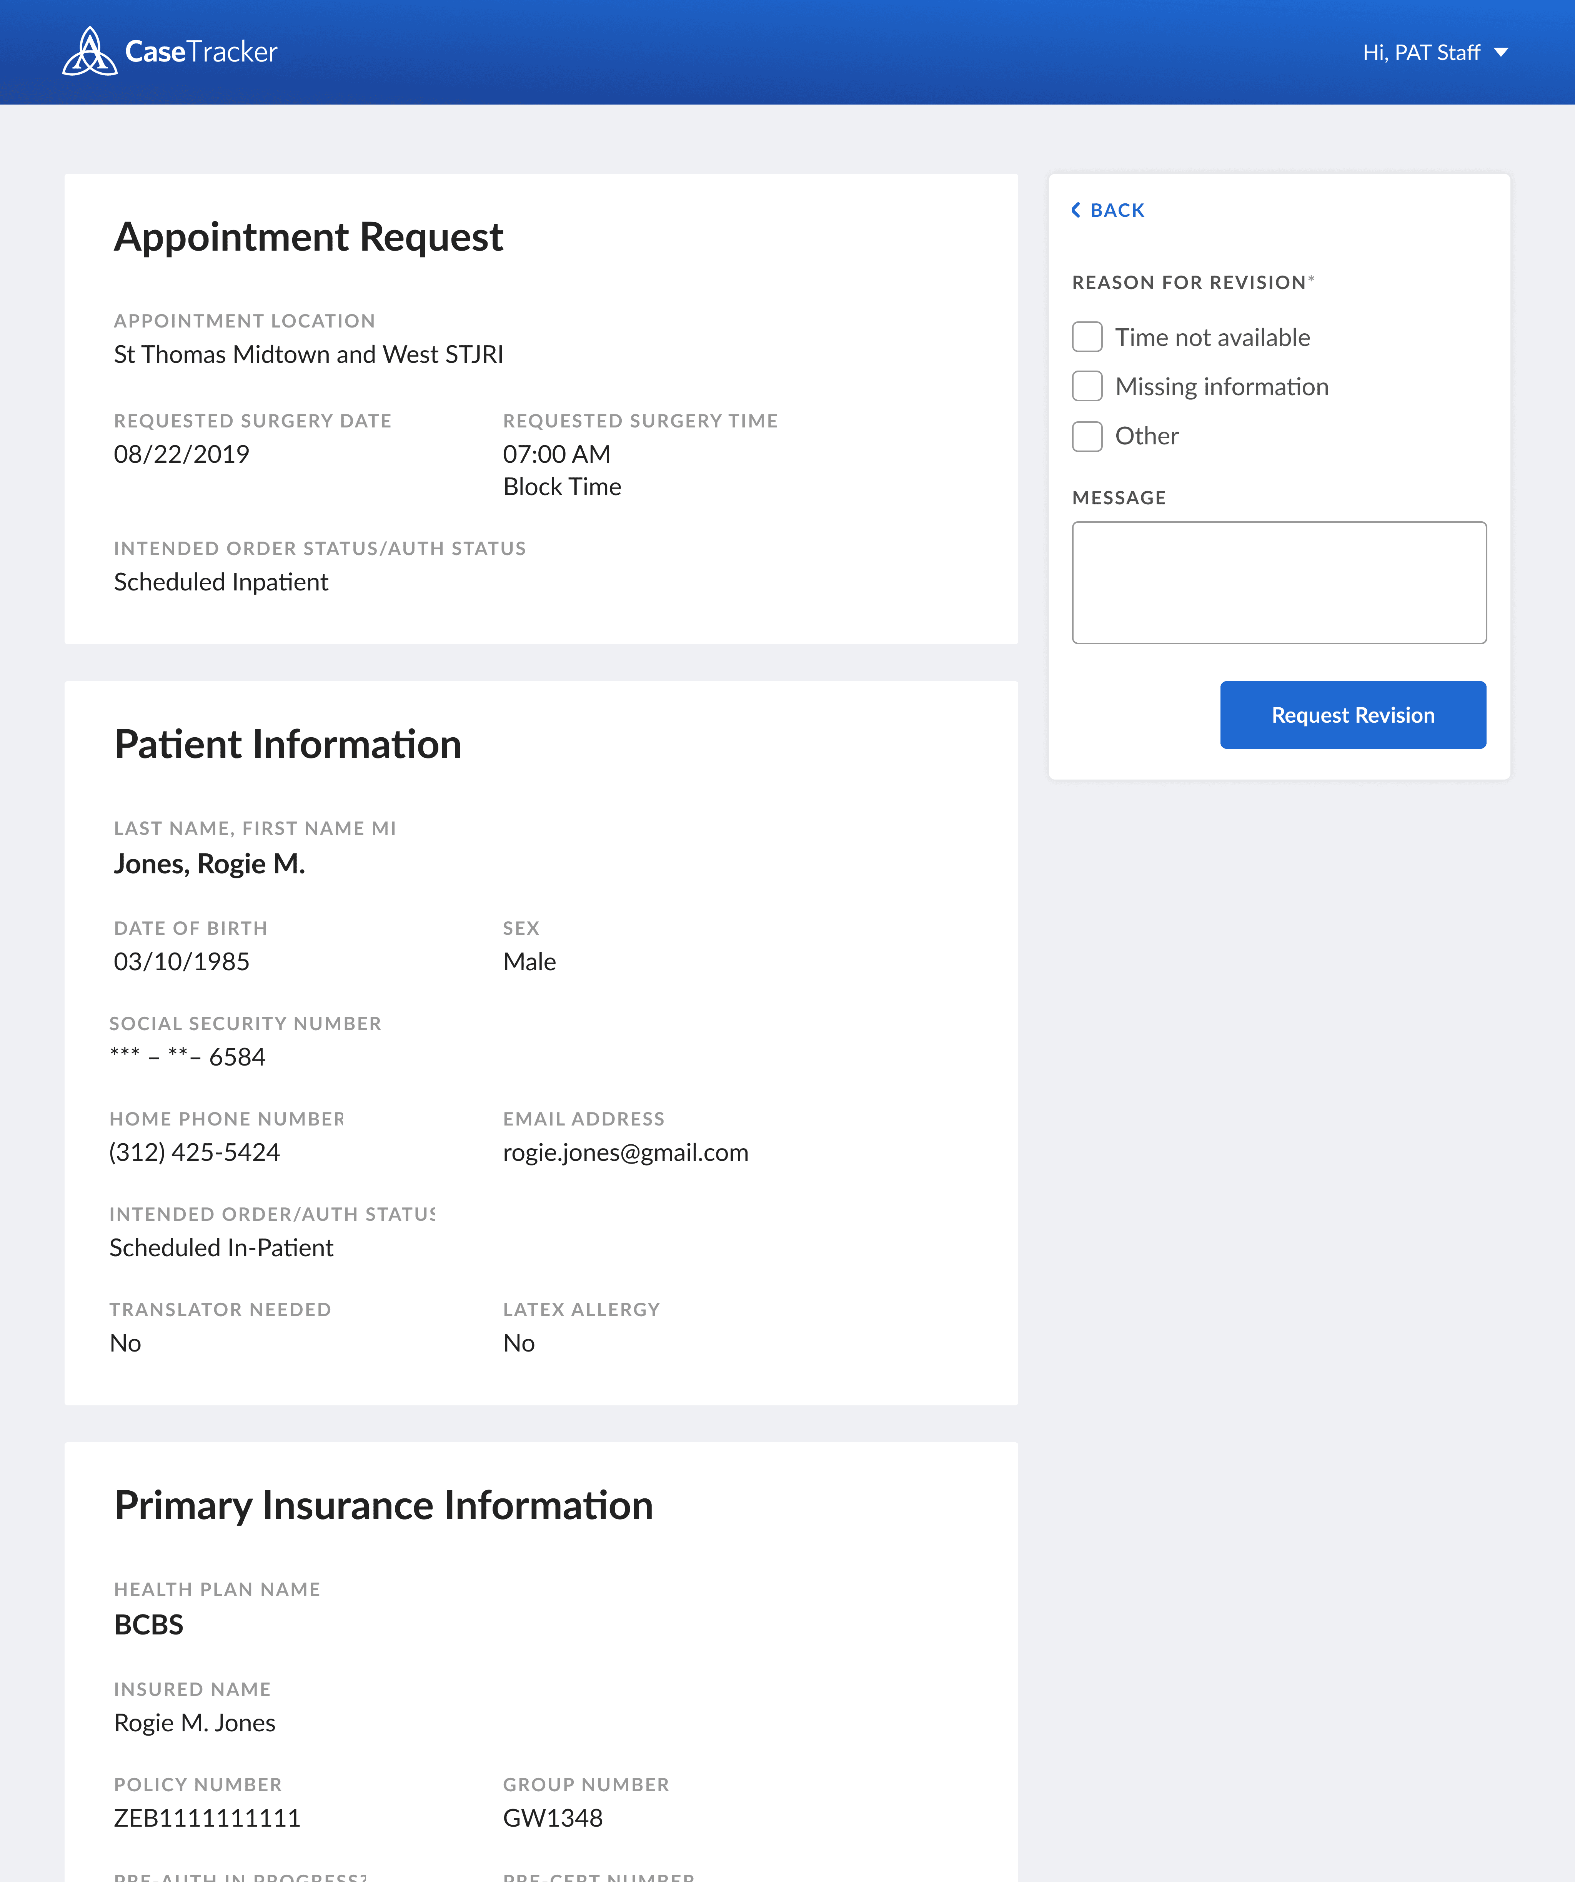The width and height of the screenshot is (1575, 1882).
Task: Click the CaseTracker brand name text
Action: [x=201, y=52]
